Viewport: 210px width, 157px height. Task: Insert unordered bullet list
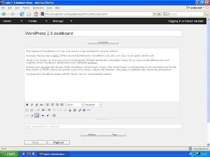pos(27,110)
